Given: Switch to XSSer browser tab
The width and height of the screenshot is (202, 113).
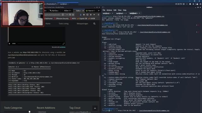Looking at the screenshot, I should click(67, 11).
